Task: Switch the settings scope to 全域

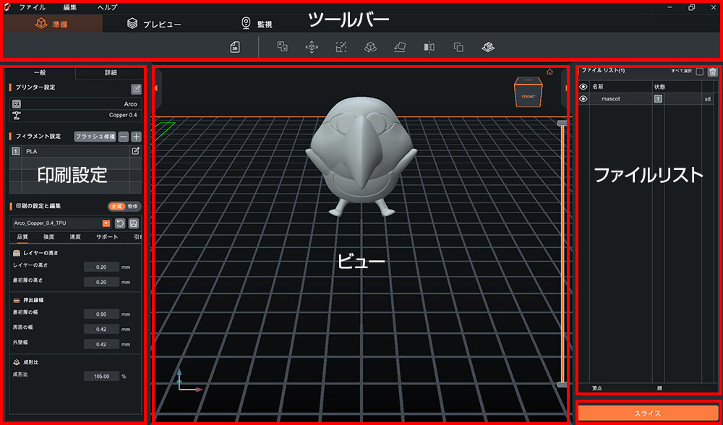Action: [x=116, y=207]
